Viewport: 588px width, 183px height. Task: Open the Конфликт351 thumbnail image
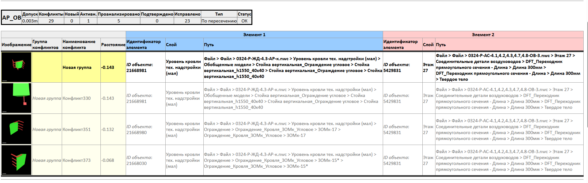click(x=16, y=129)
